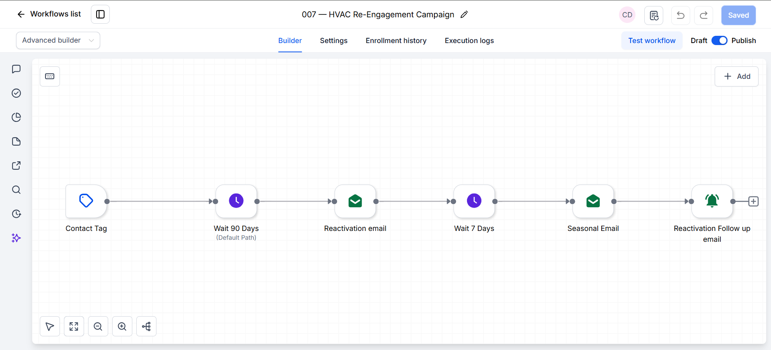Edit workflow name with pencil icon
Viewport: 771px width, 350px height.
click(x=464, y=14)
